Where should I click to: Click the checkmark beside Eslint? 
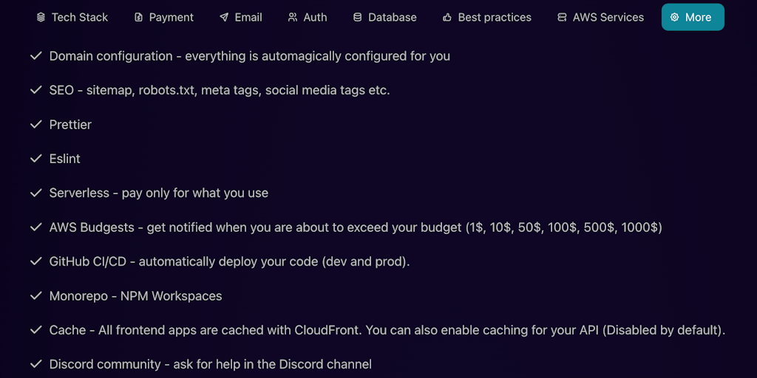[x=35, y=159]
